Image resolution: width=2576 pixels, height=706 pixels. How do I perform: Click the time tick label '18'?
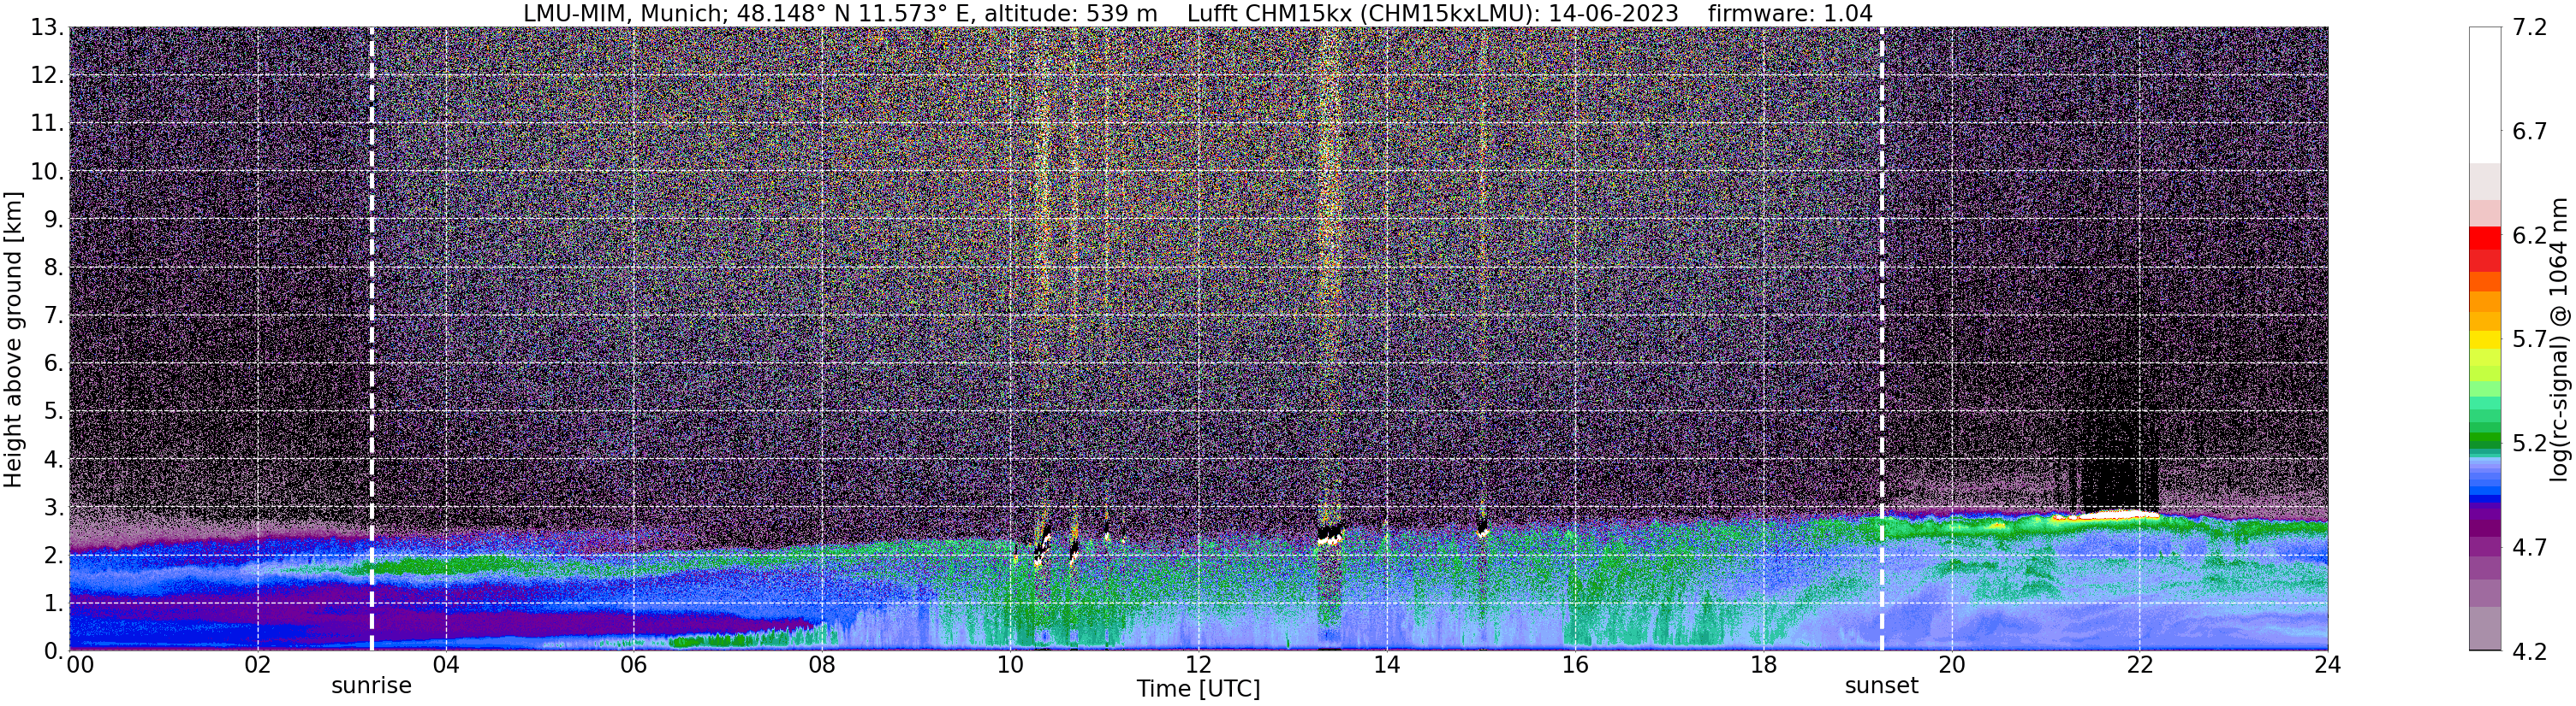pyautogui.click(x=1763, y=665)
